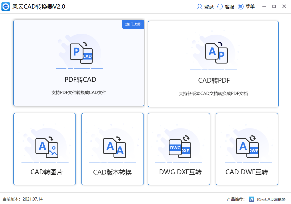
Task: Open the 菜单 menu
Action: 249,6
